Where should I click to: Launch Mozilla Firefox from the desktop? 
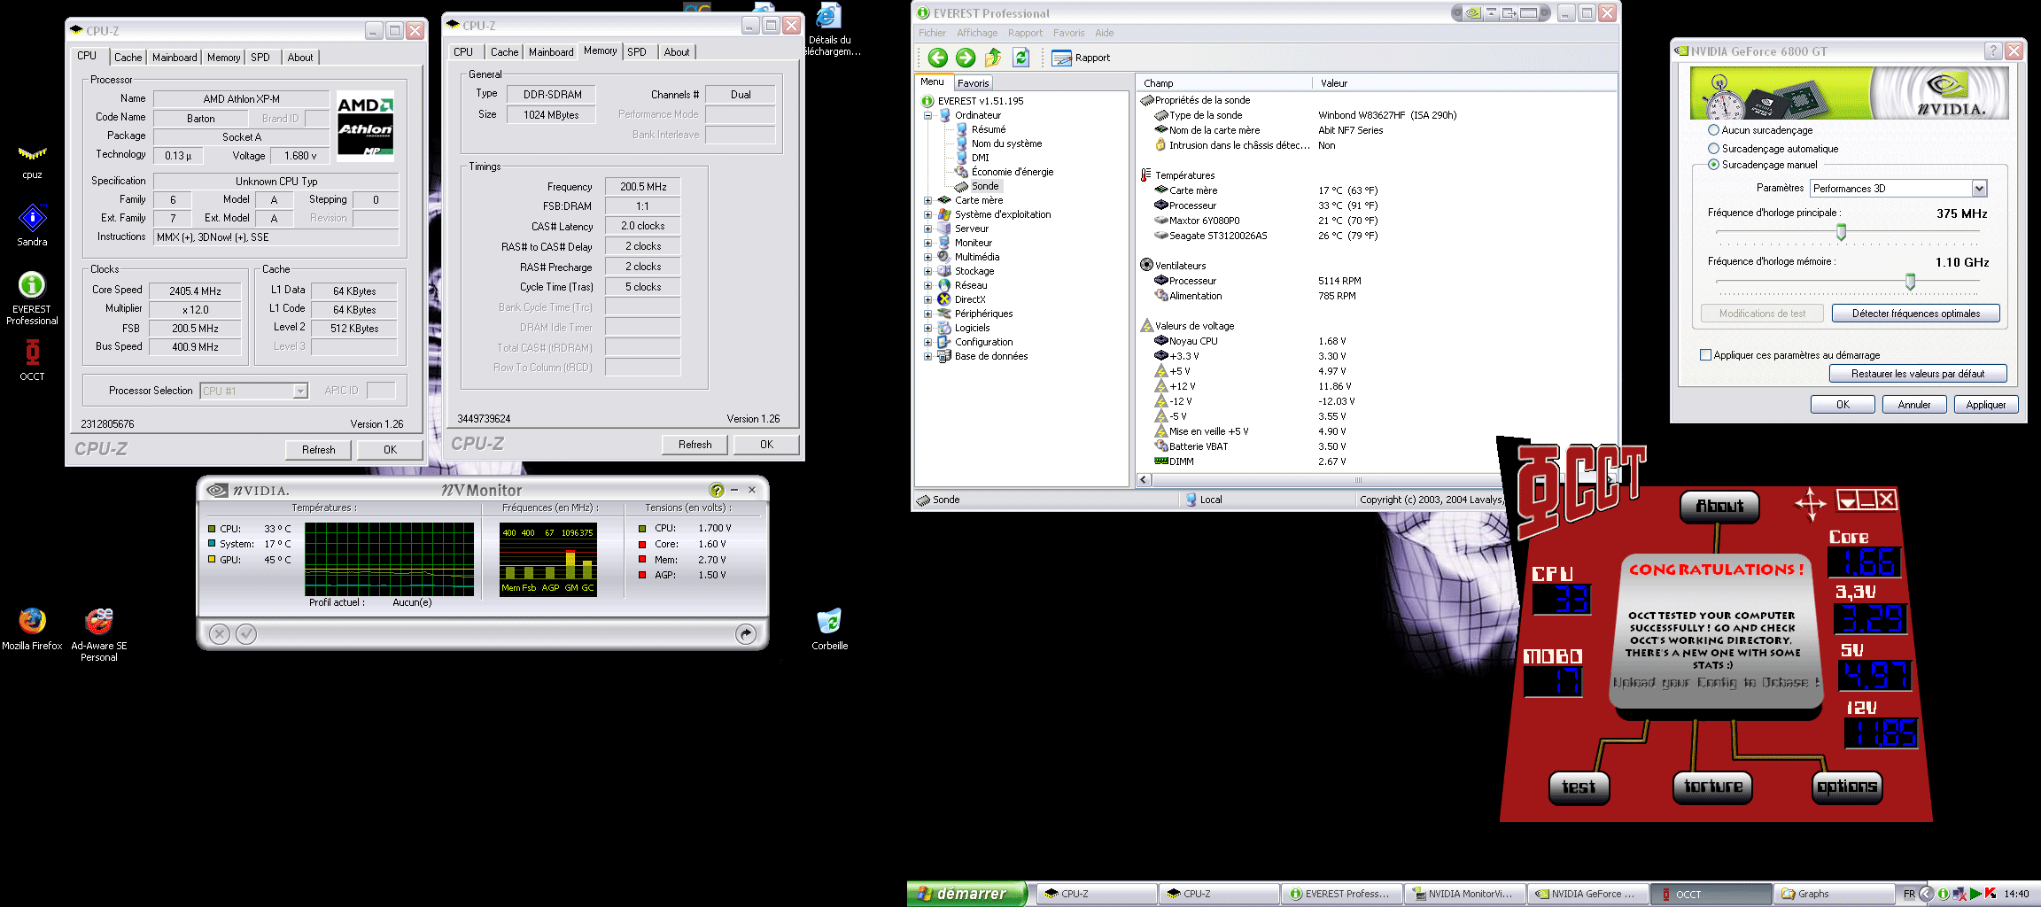tap(32, 621)
